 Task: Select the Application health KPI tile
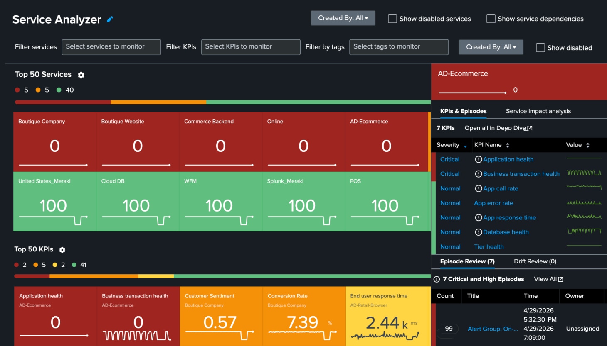55,316
